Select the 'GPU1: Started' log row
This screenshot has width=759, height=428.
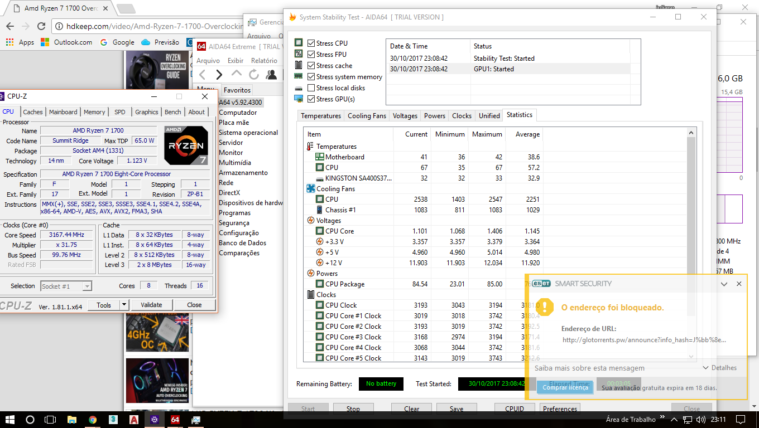(508, 69)
